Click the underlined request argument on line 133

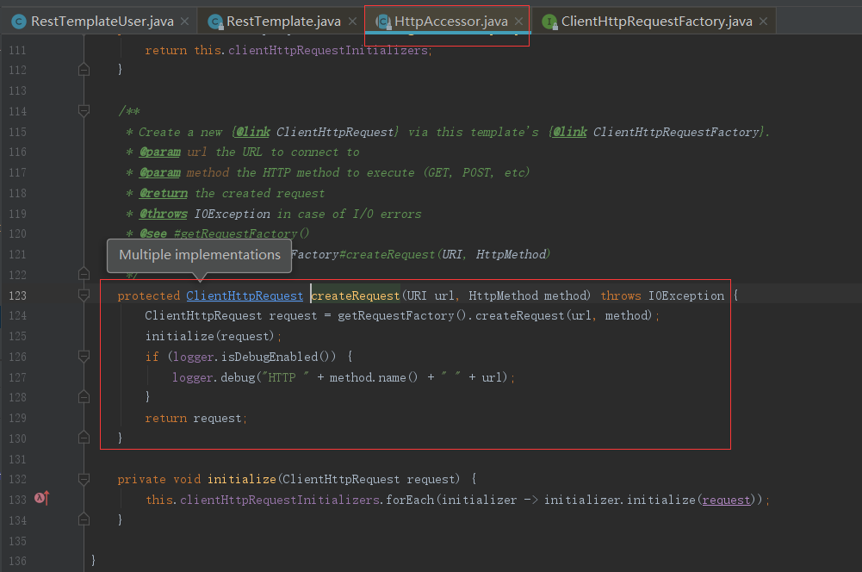tap(726, 500)
